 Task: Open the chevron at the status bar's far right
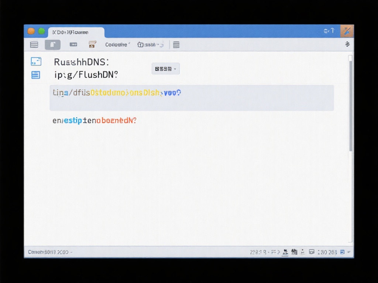point(349,252)
